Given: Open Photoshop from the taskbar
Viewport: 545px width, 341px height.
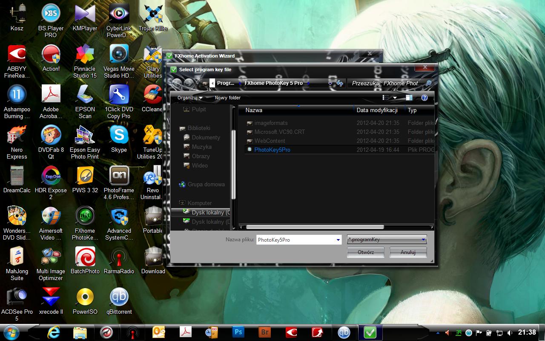Looking at the screenshot, I should coord(238,332).
